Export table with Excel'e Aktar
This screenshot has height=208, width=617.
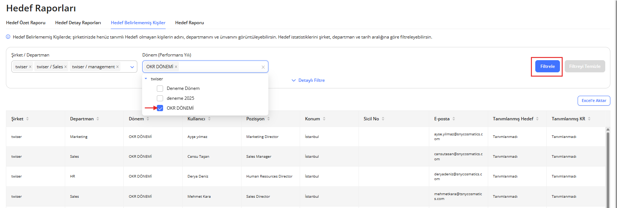coord(593,101)
